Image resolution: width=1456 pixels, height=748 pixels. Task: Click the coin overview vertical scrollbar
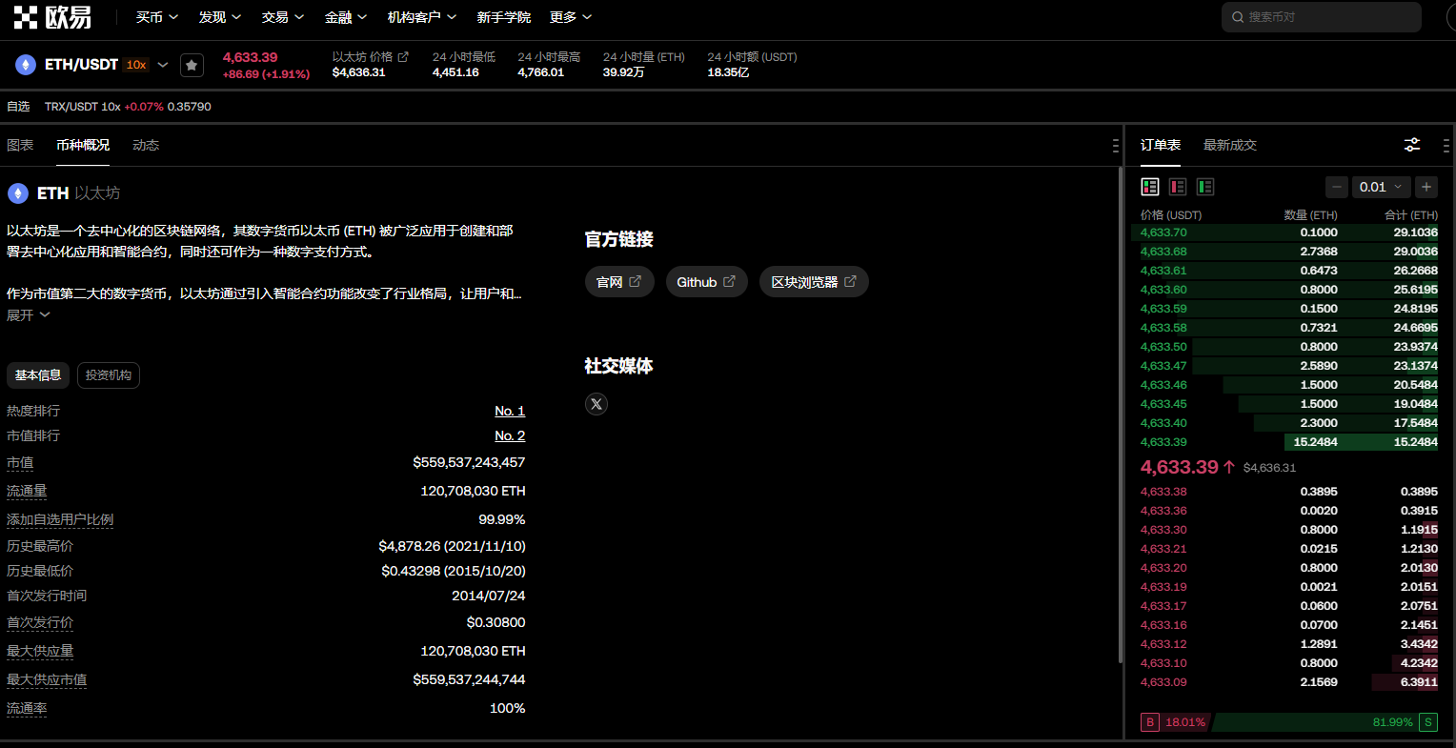1120,415
